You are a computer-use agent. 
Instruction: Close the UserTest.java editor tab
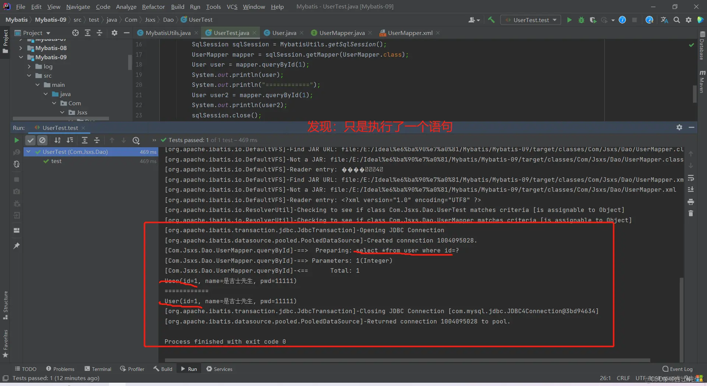254,33
